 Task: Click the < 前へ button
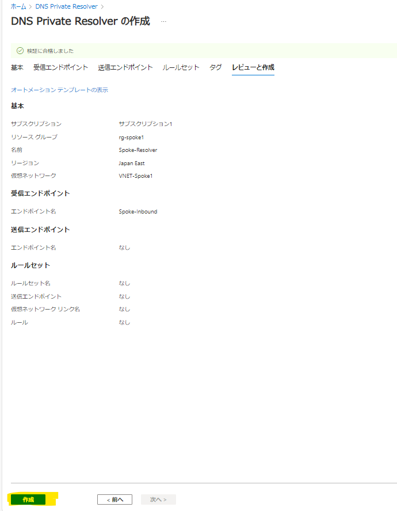click(x=114, y=499)
